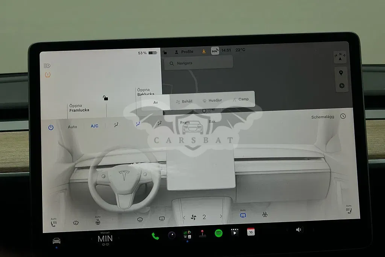Toggle passenger seat heater
Screen dimensions: 385x257
pyautogui.click(x=349, y=210)
